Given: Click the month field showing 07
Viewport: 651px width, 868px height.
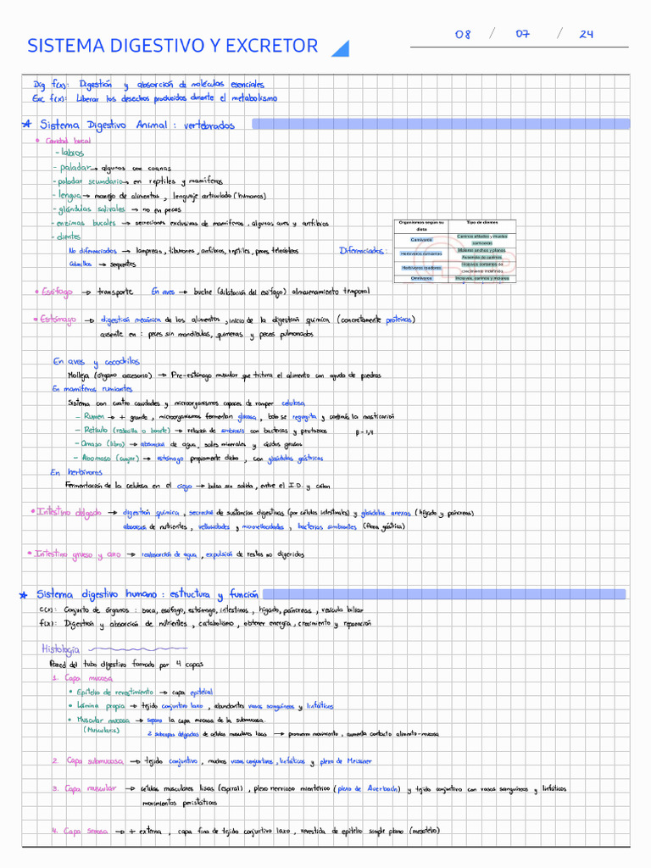Looking at the screenshot, I should pos(523,35).
